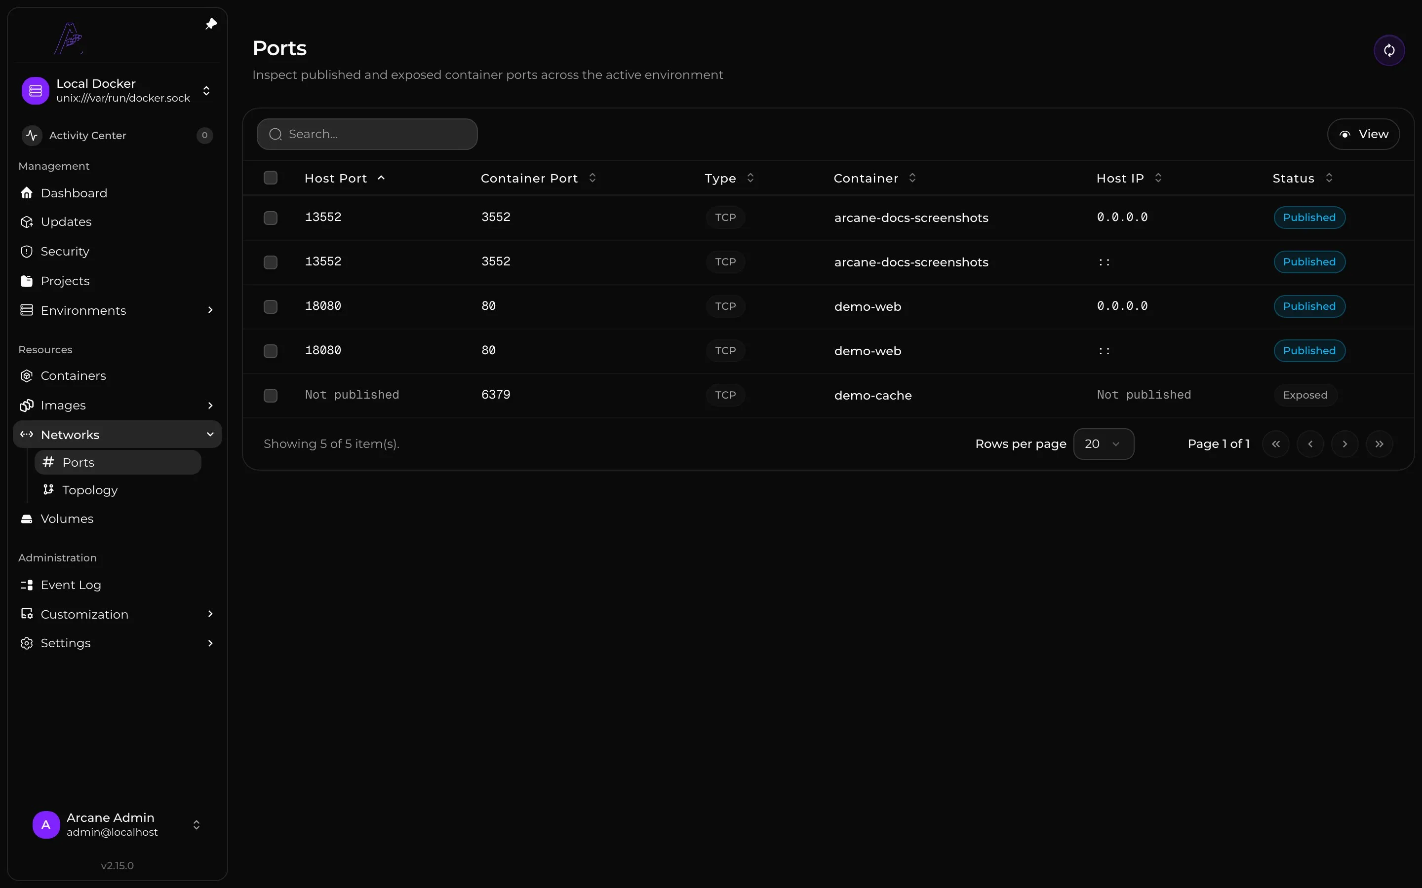This screenshot has width=1422, height=888.
Task: Click the Arcane logo icon
Action: click(x=69, y=38)
